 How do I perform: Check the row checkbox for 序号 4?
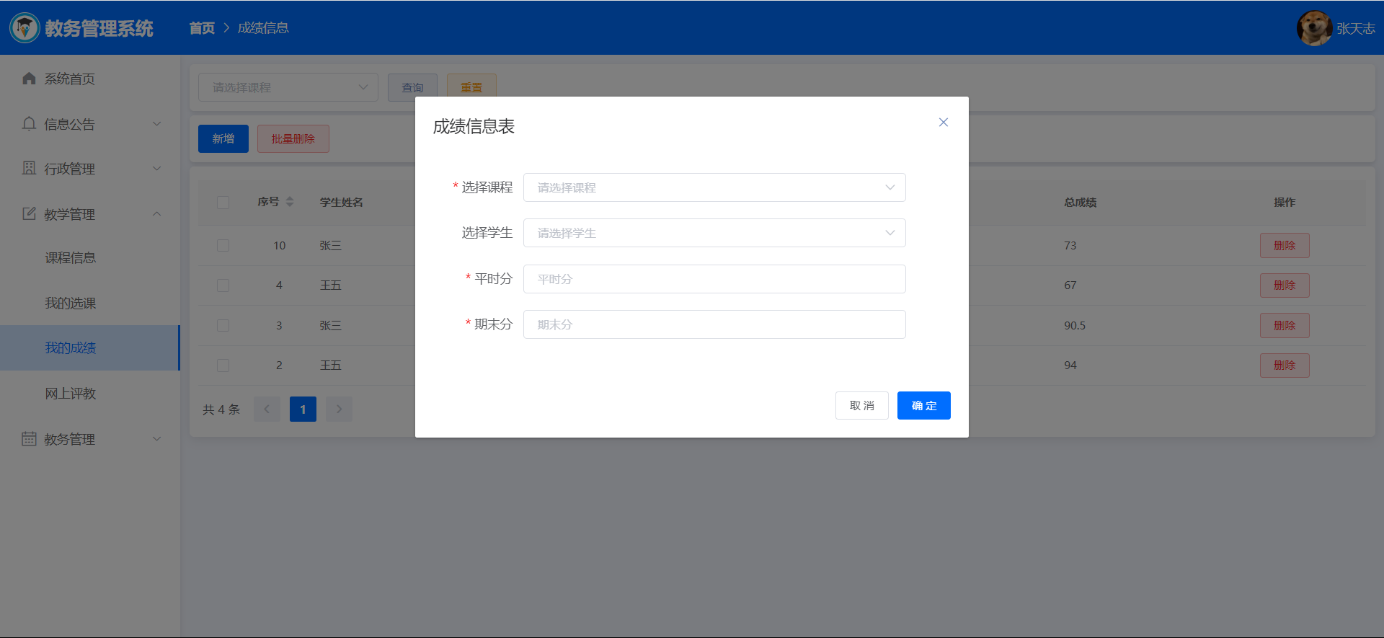[x=223, y=285]
